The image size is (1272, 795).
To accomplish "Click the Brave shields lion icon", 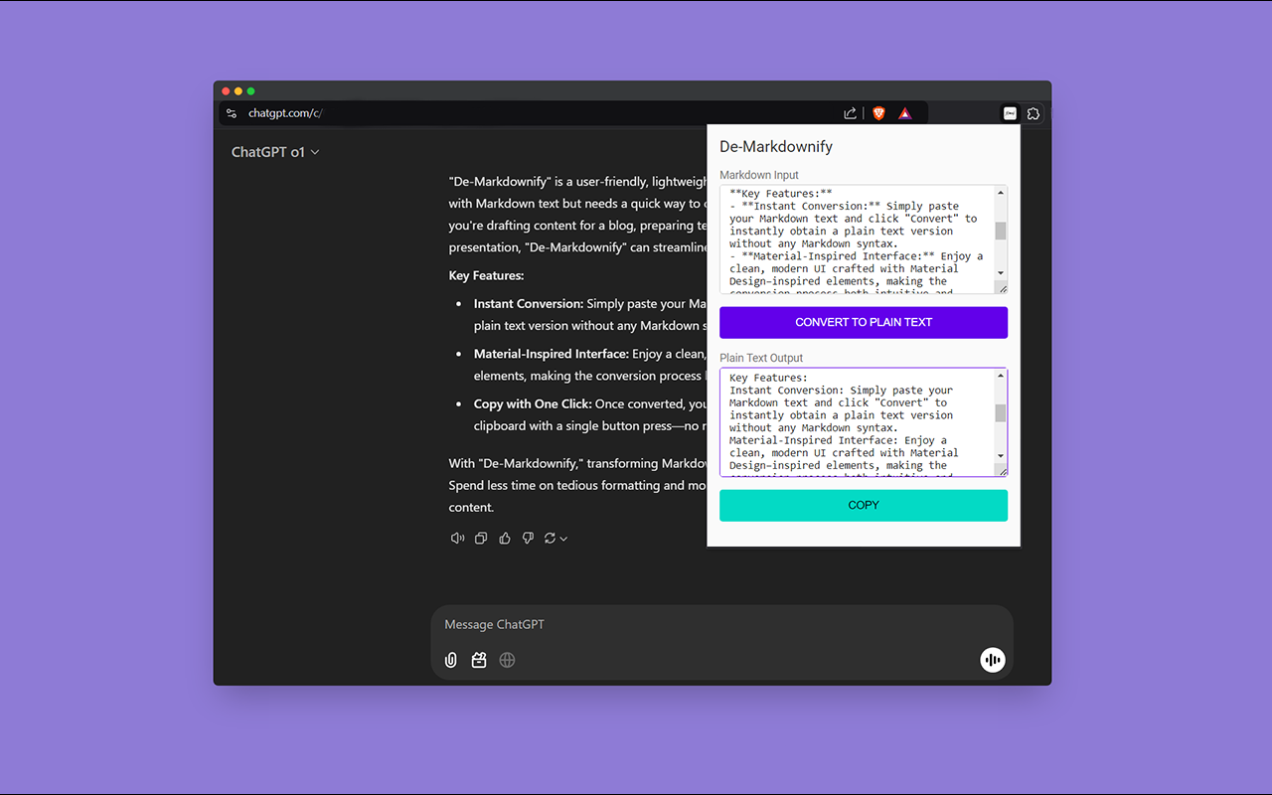I will tap(878, 113).
